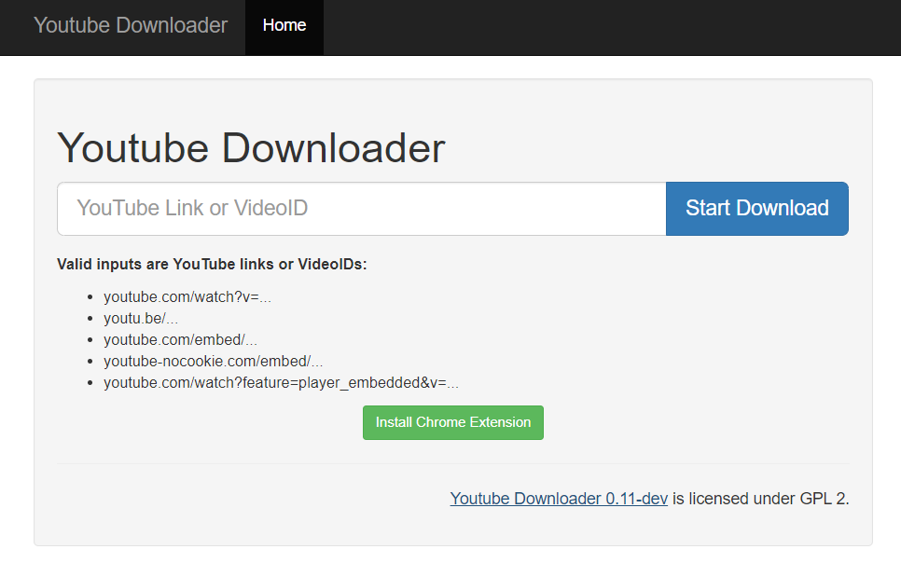Select the 'youtu.be/...' list item
Viewport: 901px width, 563px height.
tap(141, 318)
